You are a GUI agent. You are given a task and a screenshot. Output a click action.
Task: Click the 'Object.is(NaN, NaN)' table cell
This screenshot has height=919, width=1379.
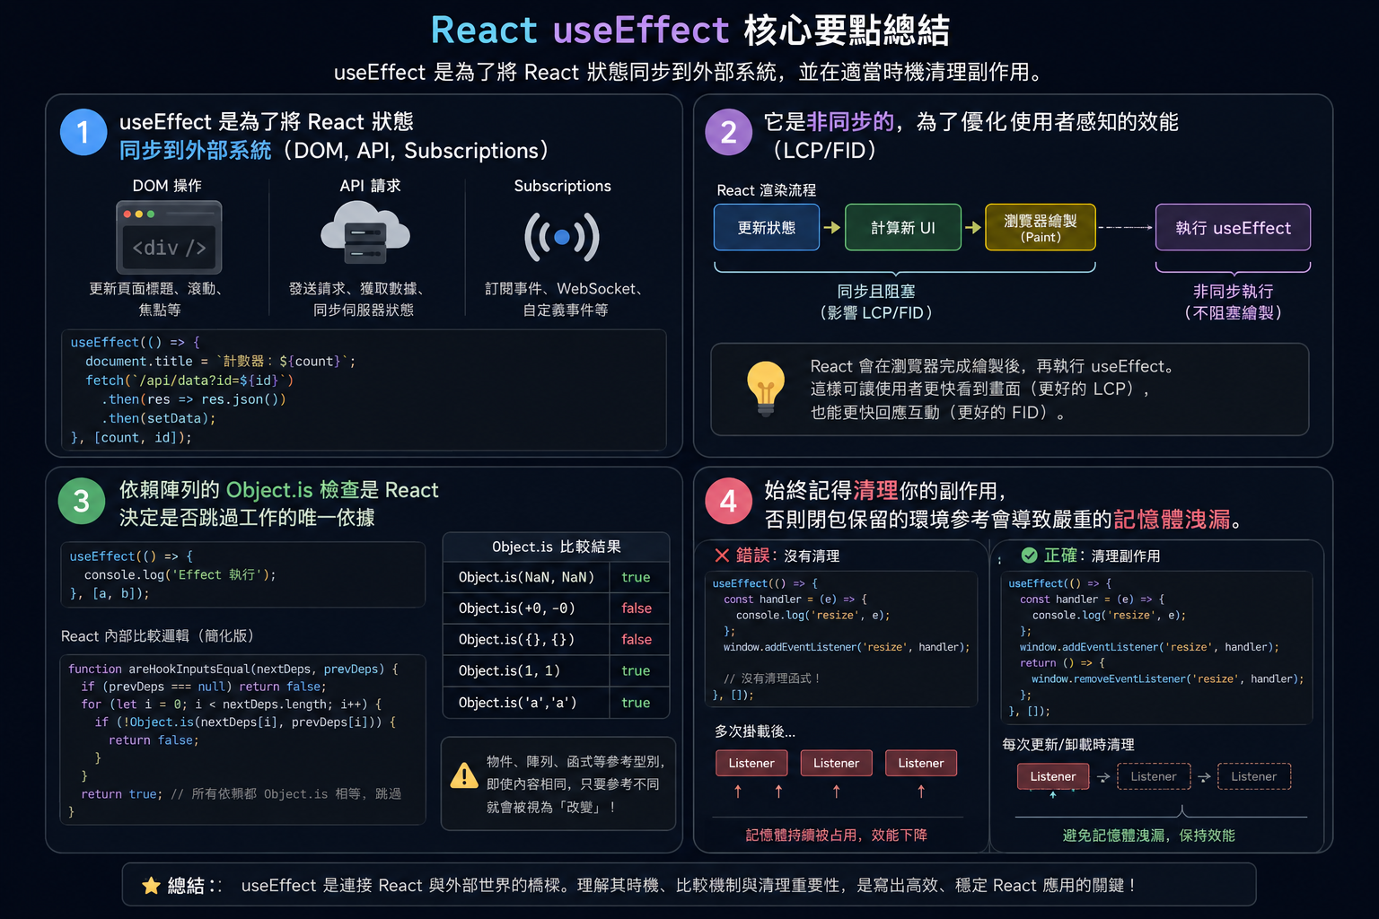(526, 577)
